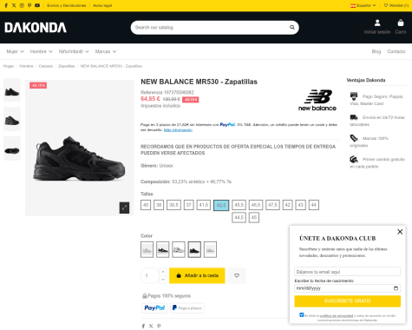This screenshot has width=412, height=330.
Task: Choose the black shoe color swatch
Action: point(194,249)
